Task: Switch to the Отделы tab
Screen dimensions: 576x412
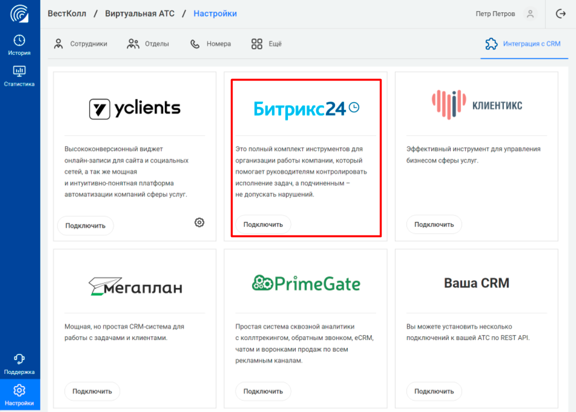Action: point(148,44)
